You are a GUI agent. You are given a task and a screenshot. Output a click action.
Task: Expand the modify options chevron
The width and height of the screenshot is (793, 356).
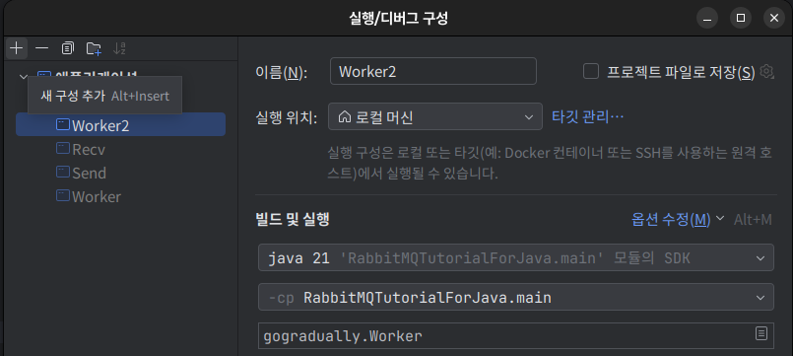tap(720, 218)
